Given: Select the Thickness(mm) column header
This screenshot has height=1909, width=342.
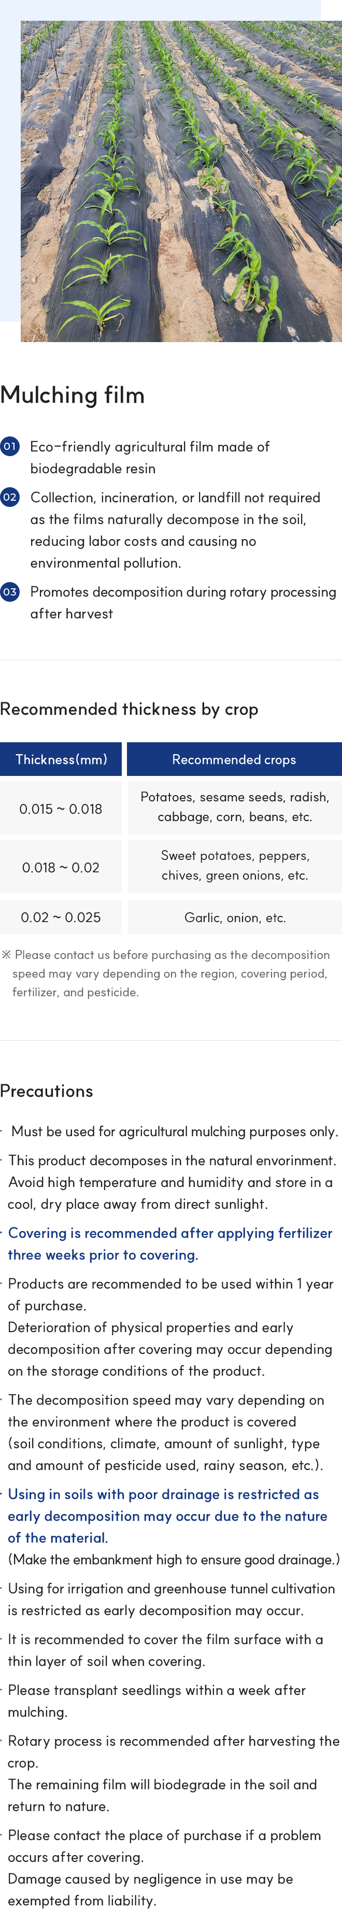Looking at the screenshot, I should coord(61,759).
